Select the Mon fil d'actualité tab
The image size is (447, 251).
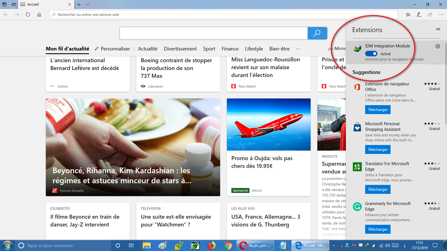68,49
